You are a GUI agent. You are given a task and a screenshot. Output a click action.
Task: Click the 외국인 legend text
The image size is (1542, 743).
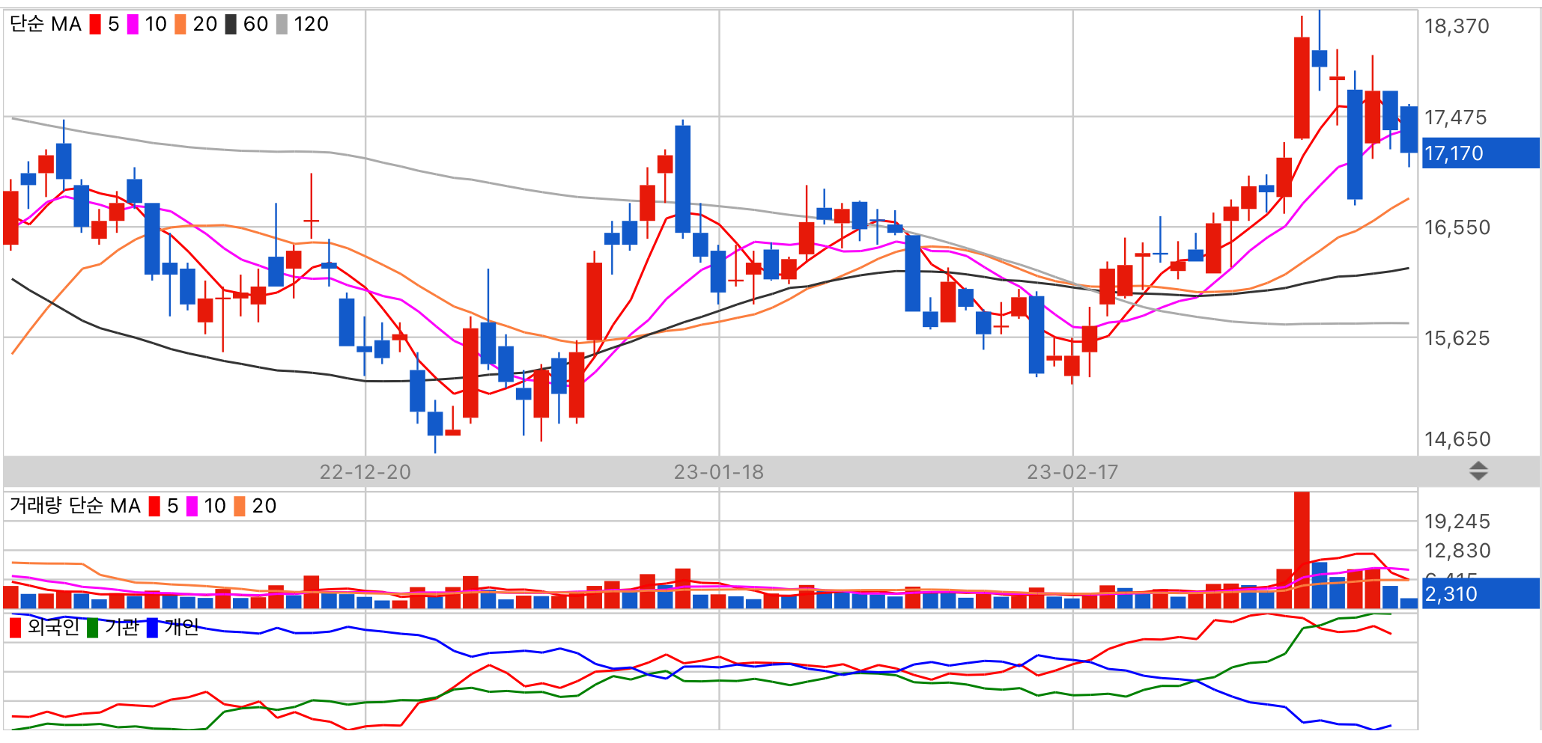click(54, 627)
